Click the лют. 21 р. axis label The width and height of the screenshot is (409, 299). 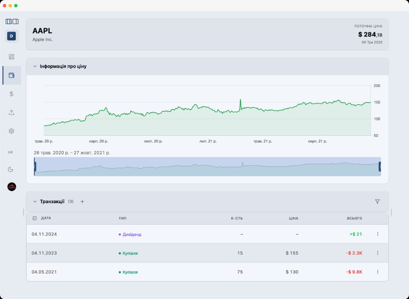pos(208,141)
